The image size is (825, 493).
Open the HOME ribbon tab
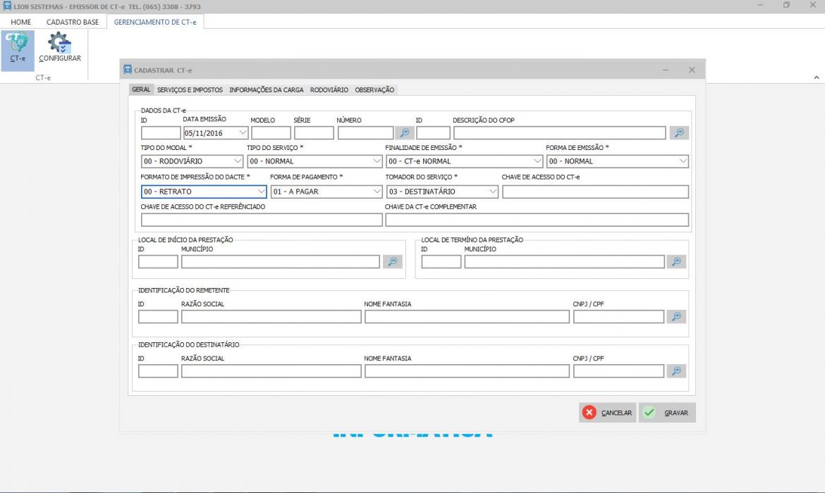[x=21, y=22]
